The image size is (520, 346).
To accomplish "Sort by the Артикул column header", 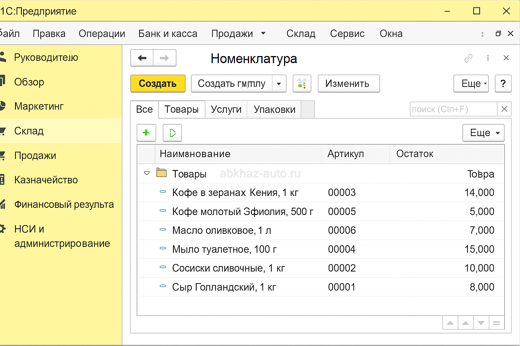I will pyautogui.click(x=355, y=154).
